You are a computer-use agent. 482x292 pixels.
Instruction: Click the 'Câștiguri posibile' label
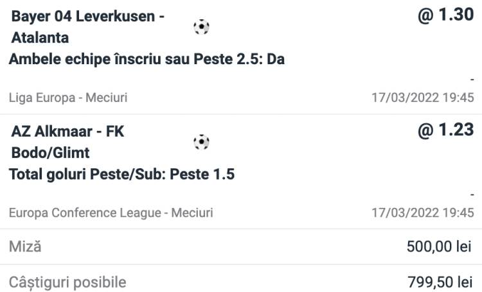pos(67,282)
